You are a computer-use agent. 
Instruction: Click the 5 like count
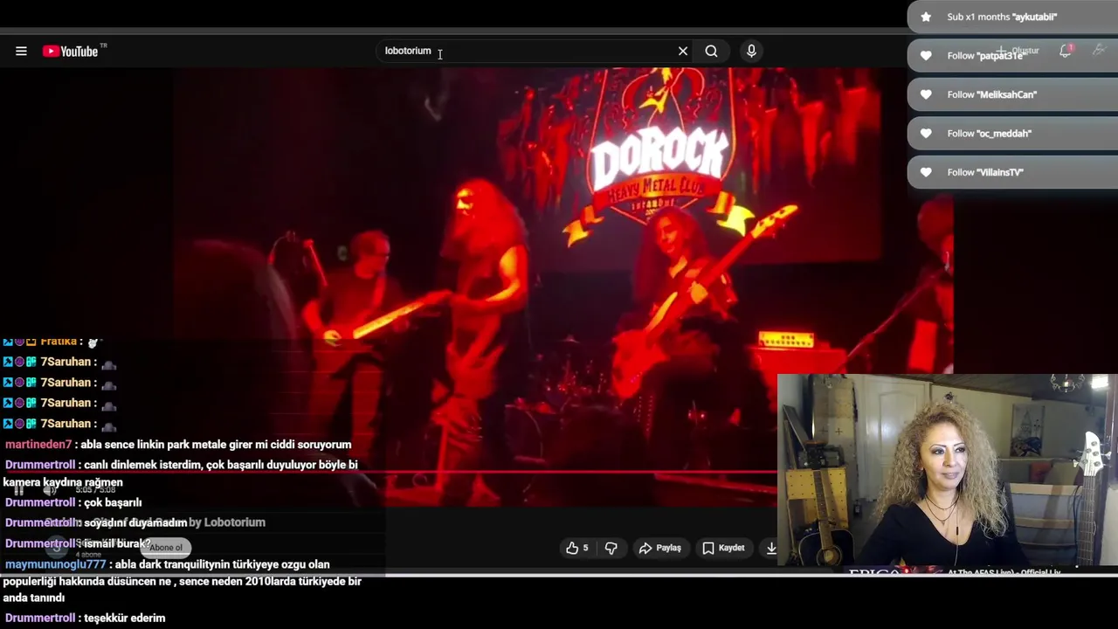(x=585, y=548)
